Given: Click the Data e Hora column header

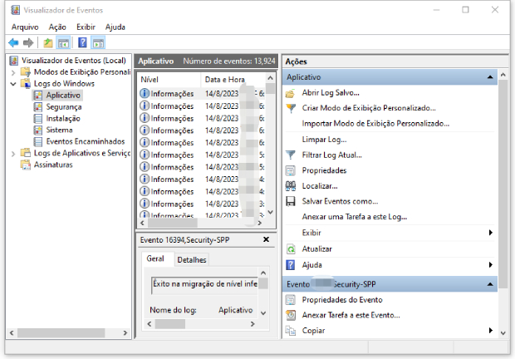Looking at the screenshot, I should (224, 79).
